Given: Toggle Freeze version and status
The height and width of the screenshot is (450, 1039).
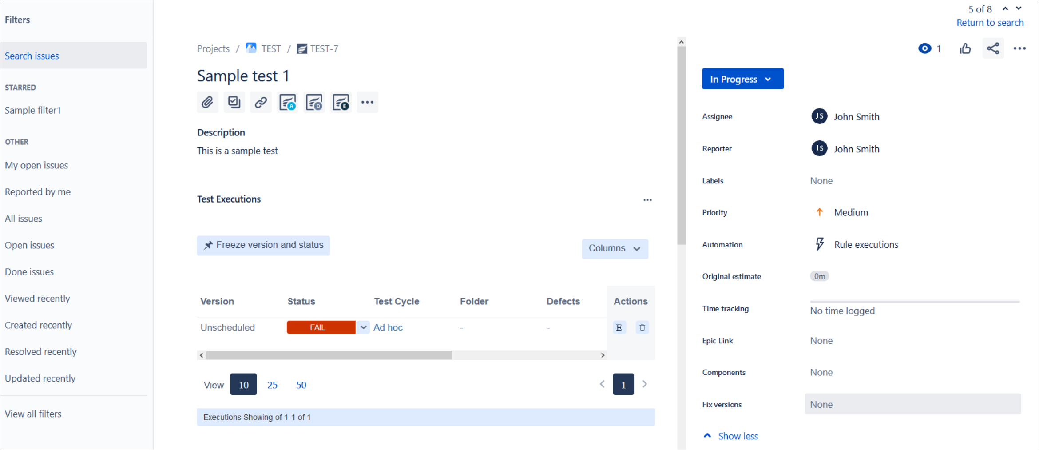Looking at the screenshot, I should coord(263,245).
